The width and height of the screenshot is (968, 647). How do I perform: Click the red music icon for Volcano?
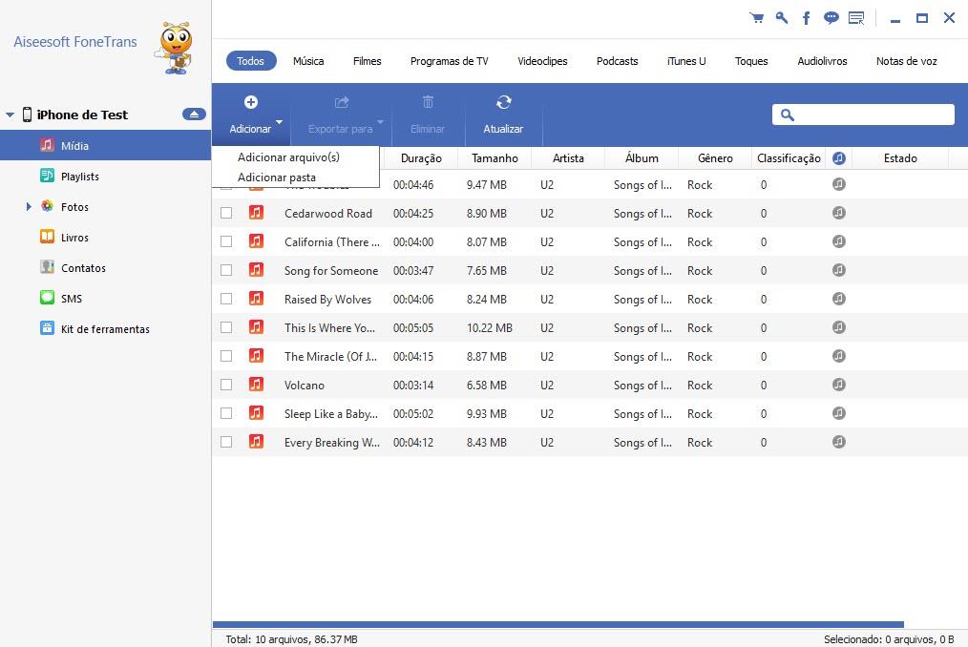(256, 385)
